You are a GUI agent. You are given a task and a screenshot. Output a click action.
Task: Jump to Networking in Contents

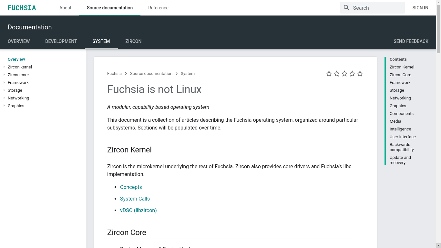click(x=400, y=98)
